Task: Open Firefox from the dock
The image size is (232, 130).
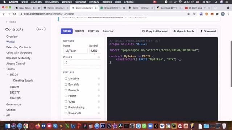Action: 38,126
